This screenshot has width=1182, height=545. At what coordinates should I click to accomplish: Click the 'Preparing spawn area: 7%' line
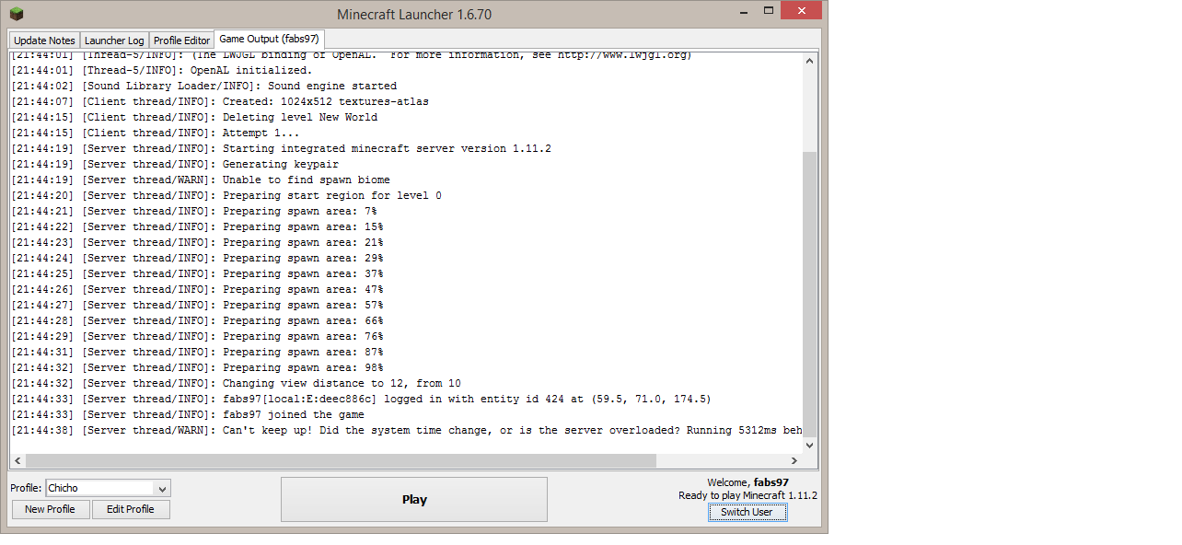point(194,211)
